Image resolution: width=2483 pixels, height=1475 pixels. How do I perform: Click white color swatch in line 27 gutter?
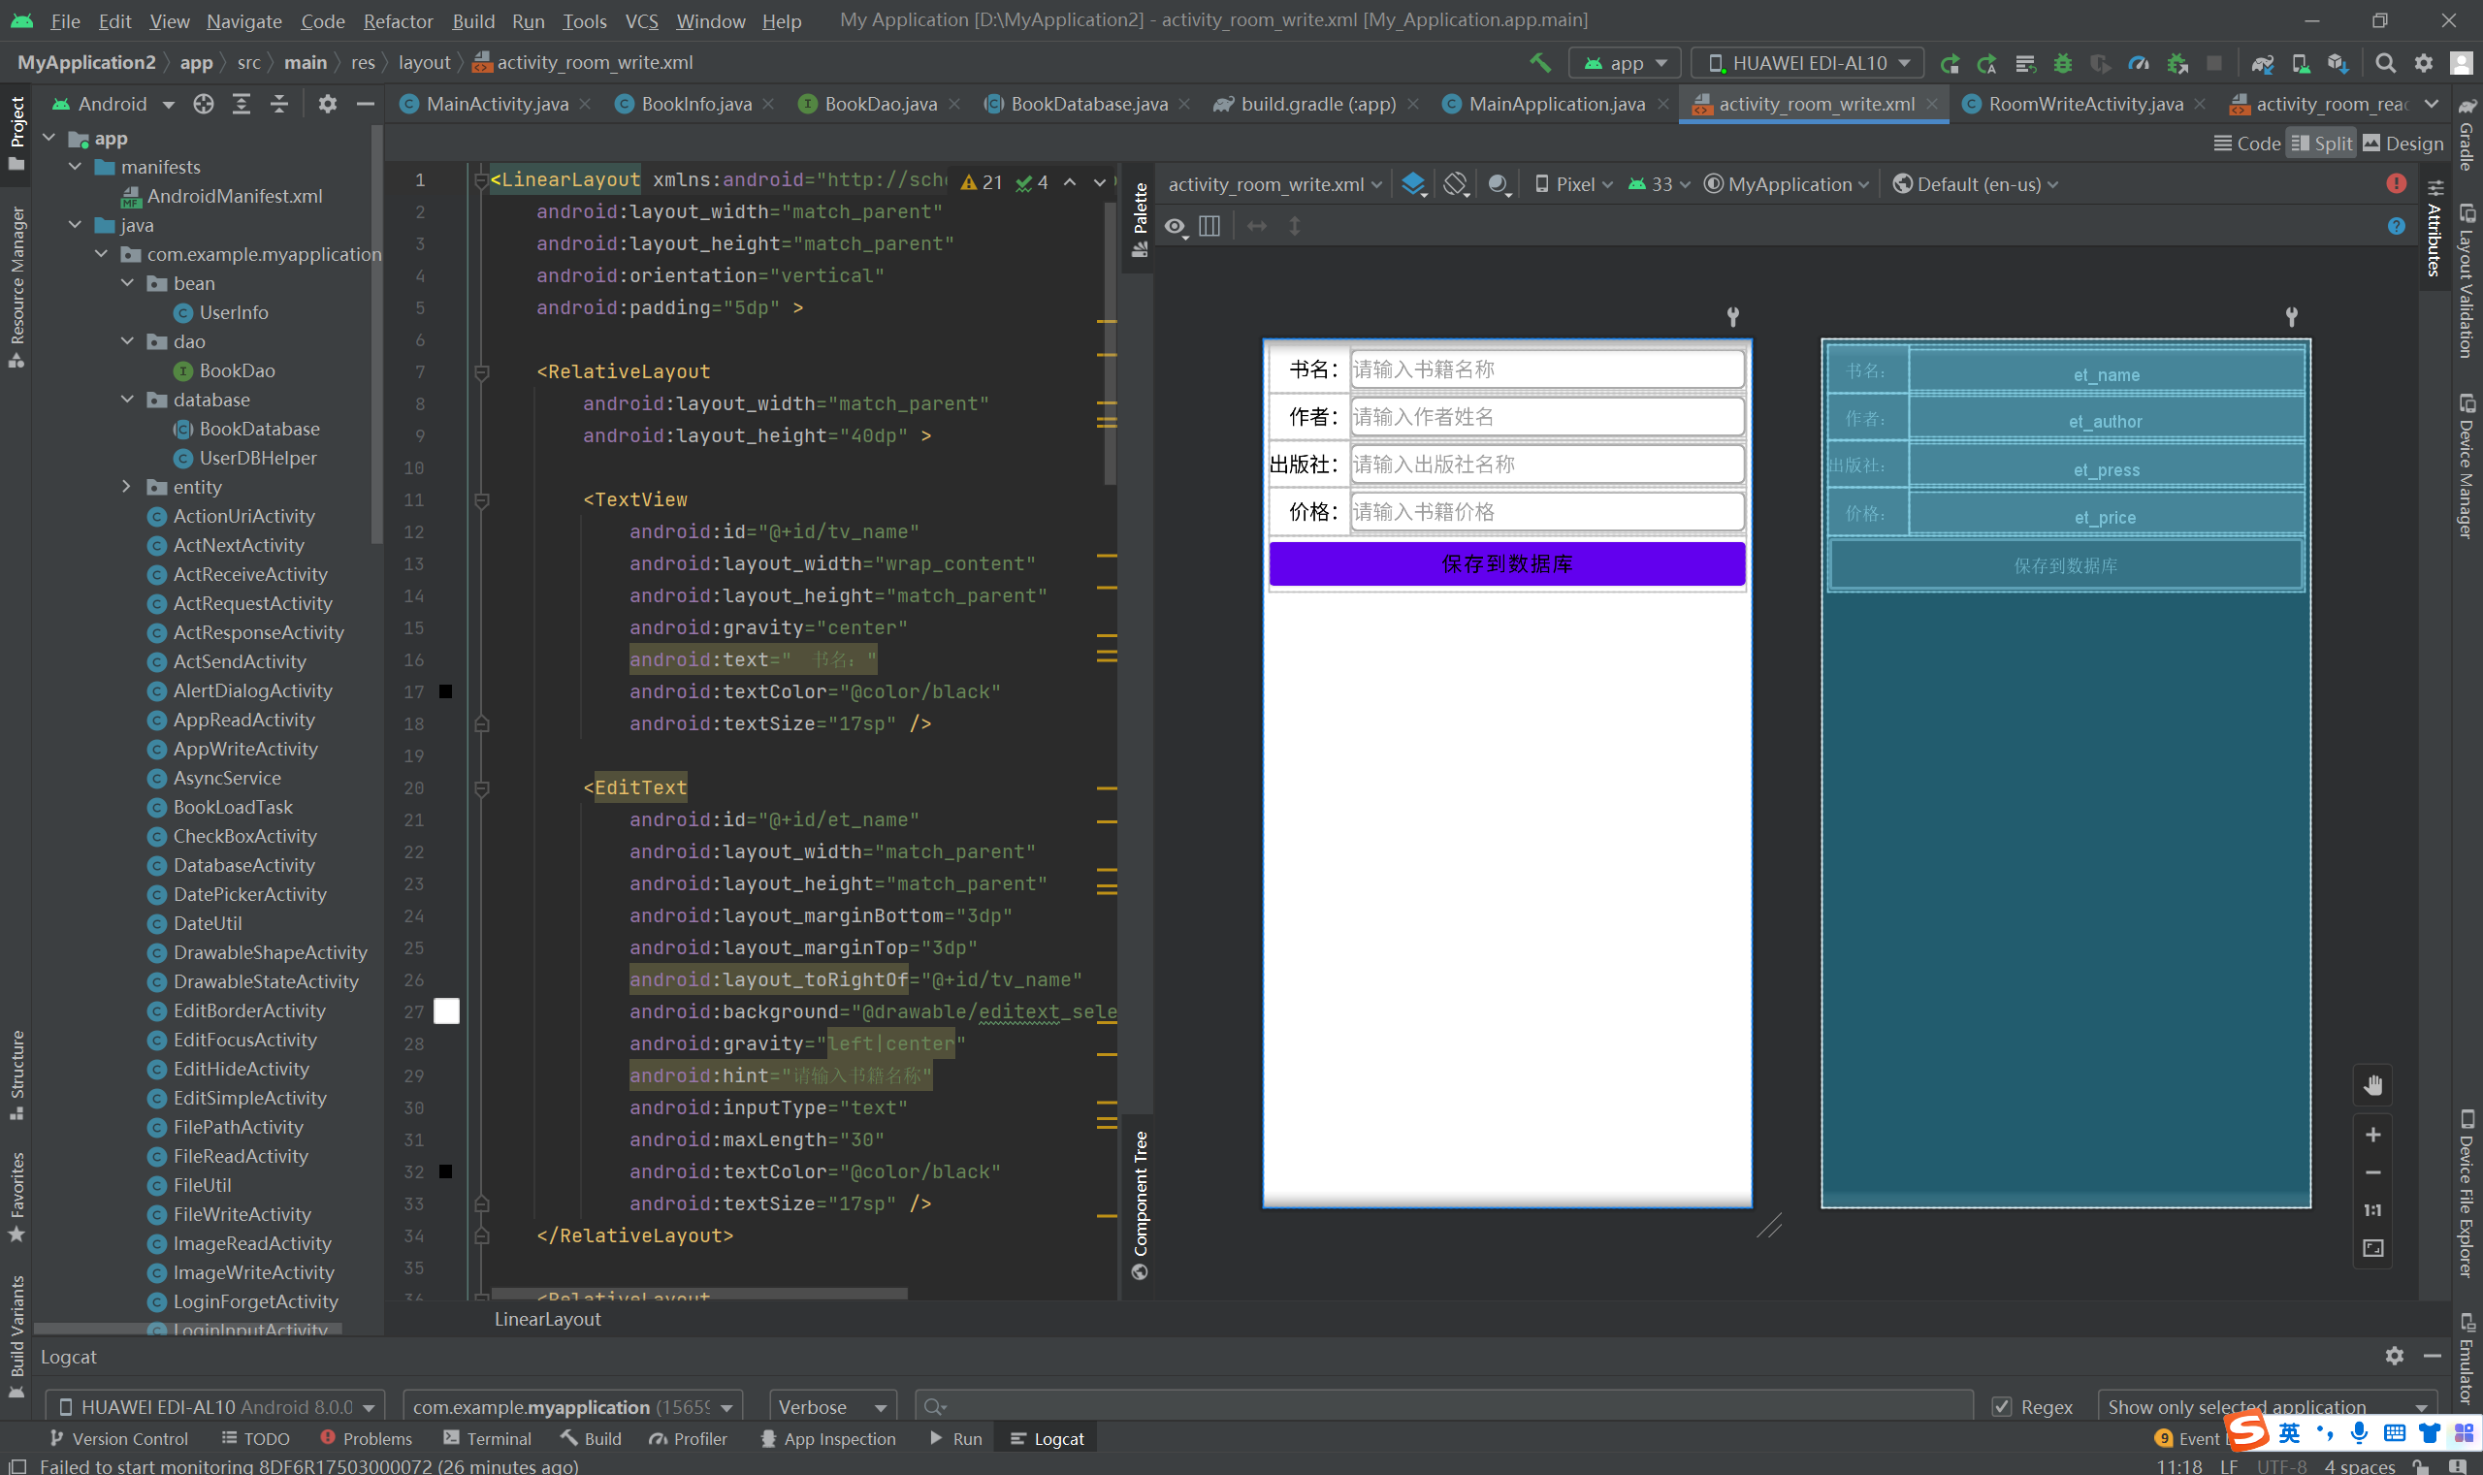click(x=446, y=1010)
